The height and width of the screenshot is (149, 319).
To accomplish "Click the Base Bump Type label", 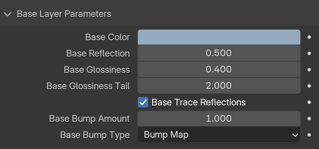I will [95, 135].
